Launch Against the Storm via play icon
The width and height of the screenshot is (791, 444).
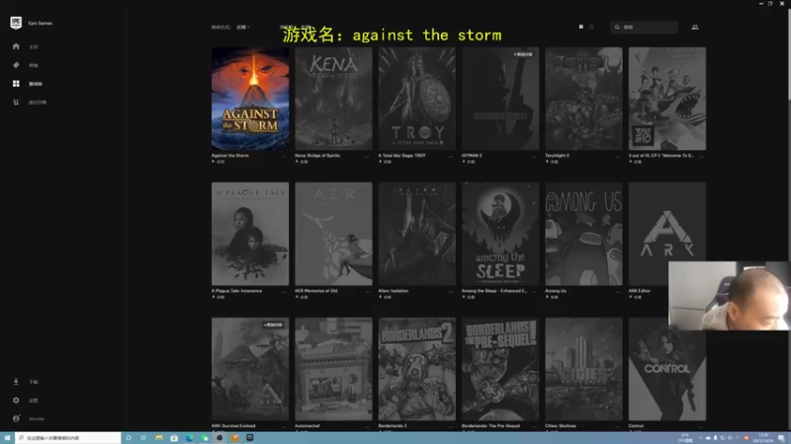pos(214,162)
